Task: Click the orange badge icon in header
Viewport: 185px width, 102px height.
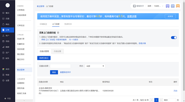Action: pyautogui.click(x=178, y=6)
